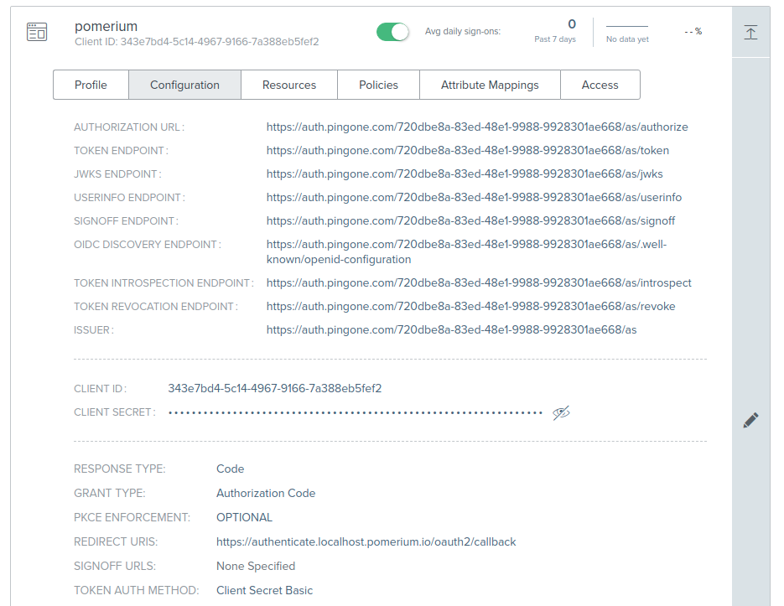Viewport: 784px width, 606px height.
Task: Click the Client ID text under pomerium title
Action: click(x=196, y=42)
